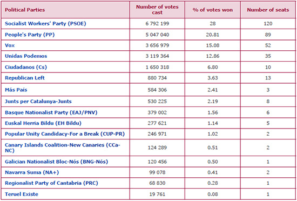This screenshot has width=297, height=201.
Task: Click Euskal Herria Bildu (EH Bildu)
Action: point(43,123)
